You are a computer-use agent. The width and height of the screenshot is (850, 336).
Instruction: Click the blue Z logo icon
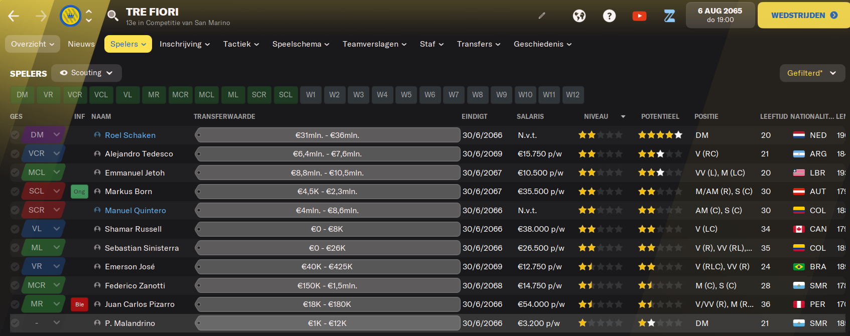coord(669,16)
